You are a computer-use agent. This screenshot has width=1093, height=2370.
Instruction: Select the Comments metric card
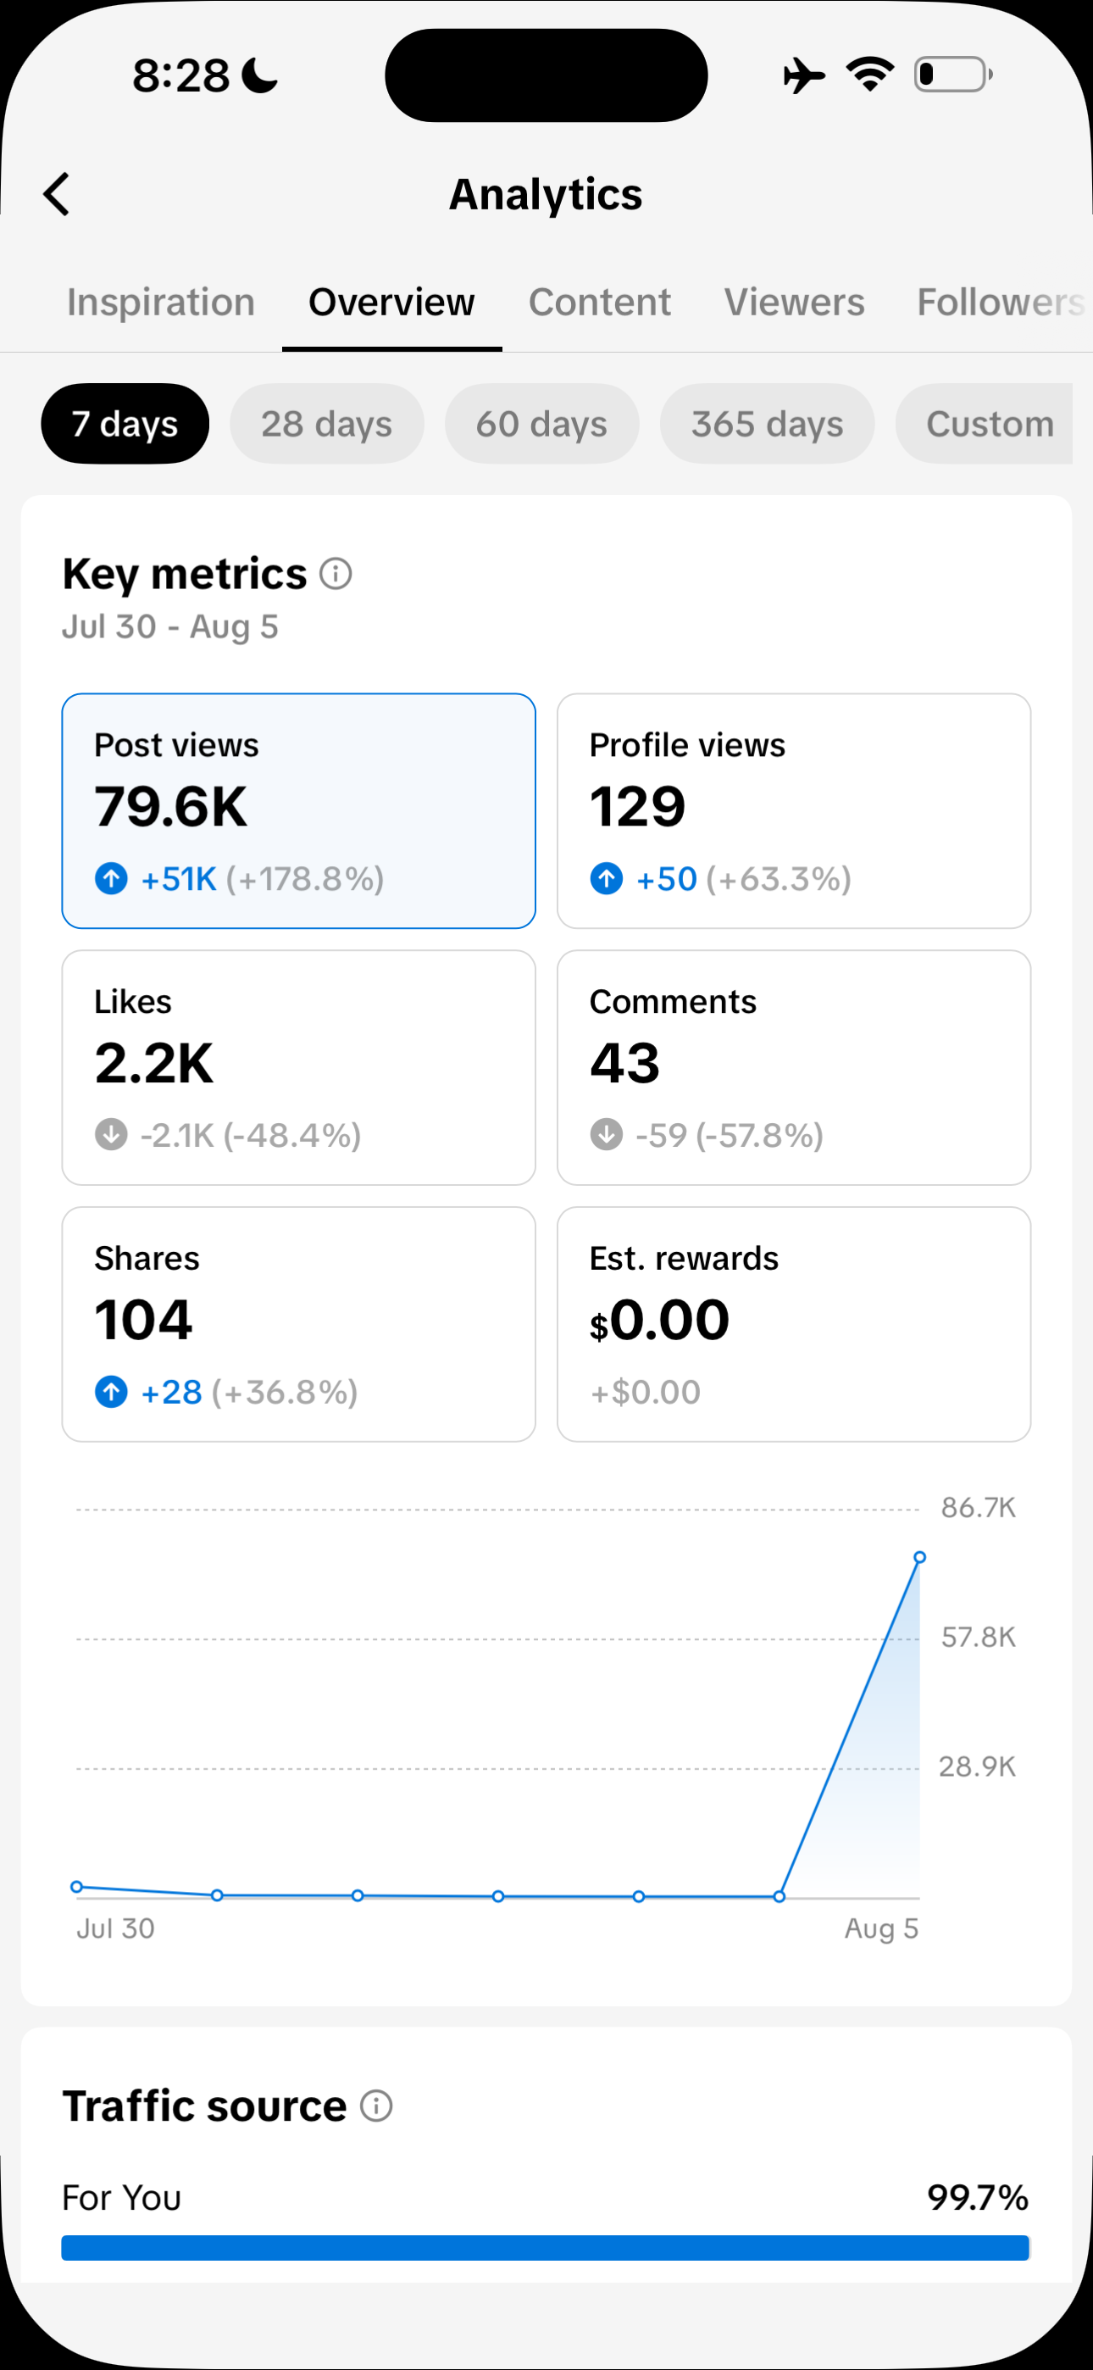(x=794, y=1068)
